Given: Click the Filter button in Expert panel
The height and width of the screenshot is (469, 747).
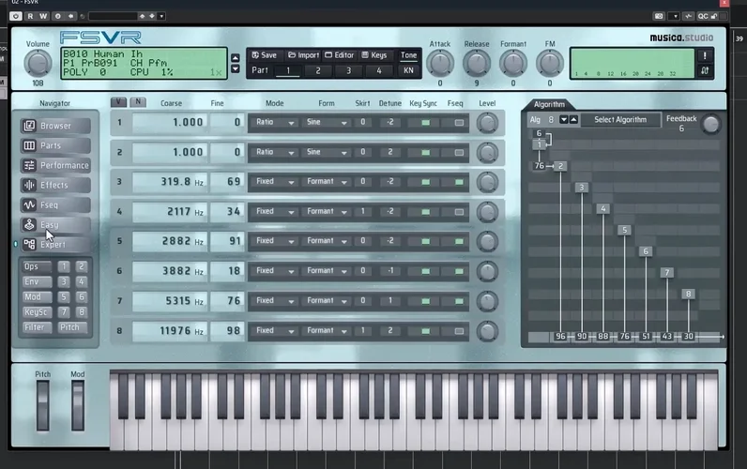Looking at the screenshot, I should pos(36,327).
